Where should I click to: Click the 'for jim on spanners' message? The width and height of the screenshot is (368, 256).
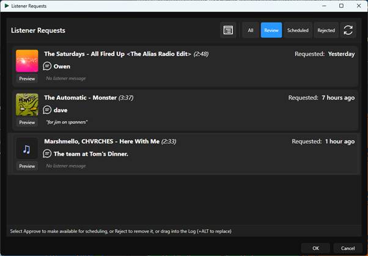(x=67, y=122)
